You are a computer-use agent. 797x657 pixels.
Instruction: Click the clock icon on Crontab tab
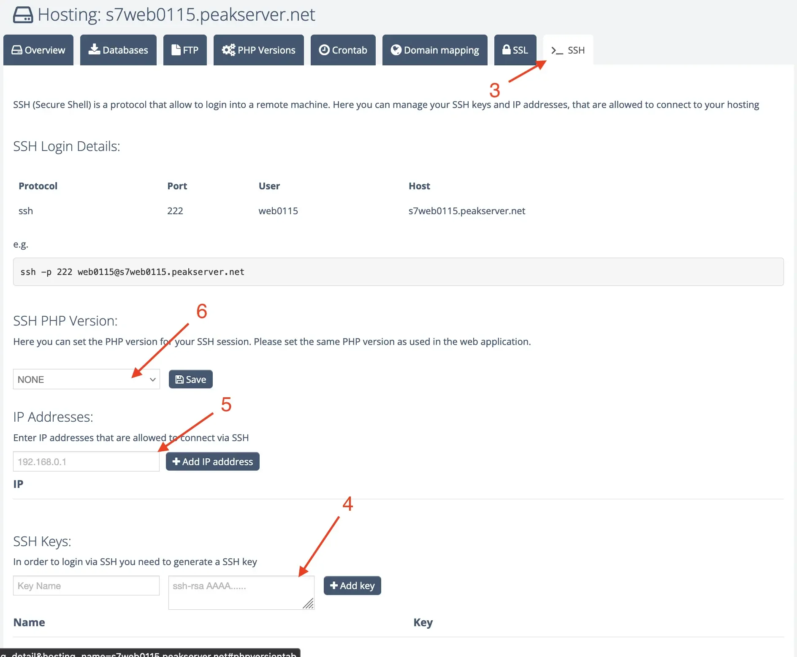[x=324, y=50]
